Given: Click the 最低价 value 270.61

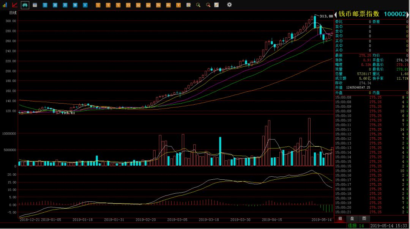Looking at the screenshot, I should pos(402,69).
